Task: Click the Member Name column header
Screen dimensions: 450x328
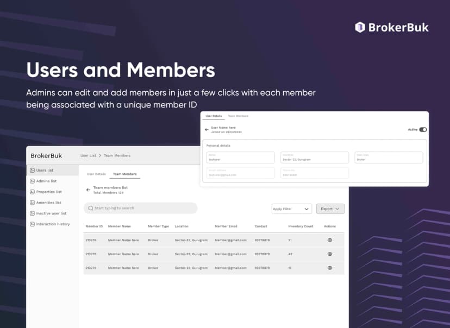Action: click(120, 226)
